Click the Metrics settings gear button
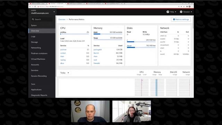This screenshot has height=125, width=222. [x=181, y=19]
